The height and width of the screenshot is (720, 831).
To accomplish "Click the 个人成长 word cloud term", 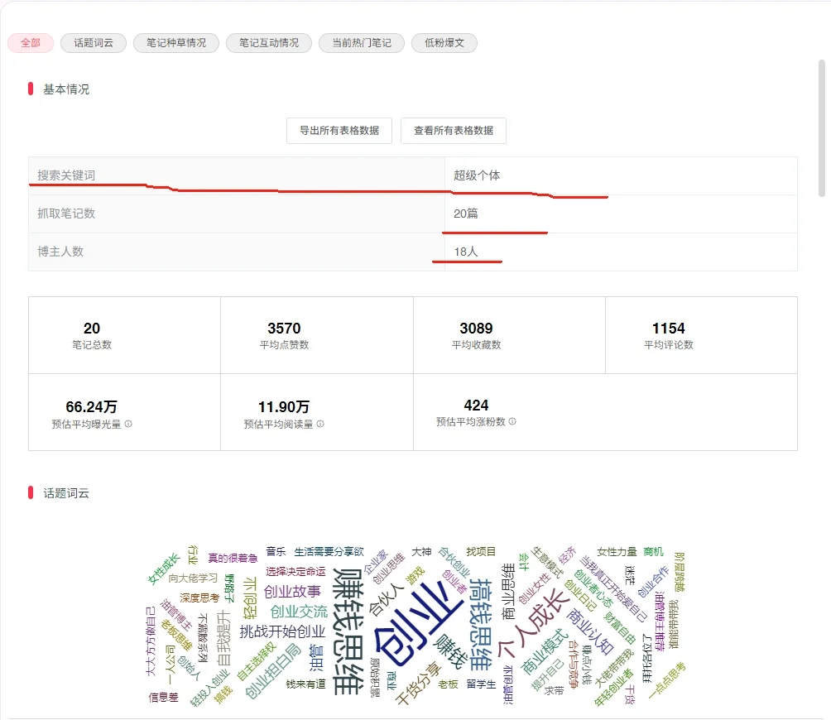I will pos(534,624).
